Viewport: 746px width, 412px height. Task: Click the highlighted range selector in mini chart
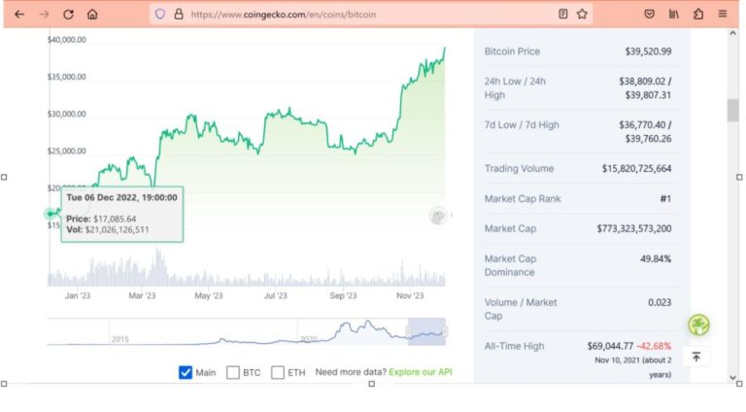click(x=426, y=331)
